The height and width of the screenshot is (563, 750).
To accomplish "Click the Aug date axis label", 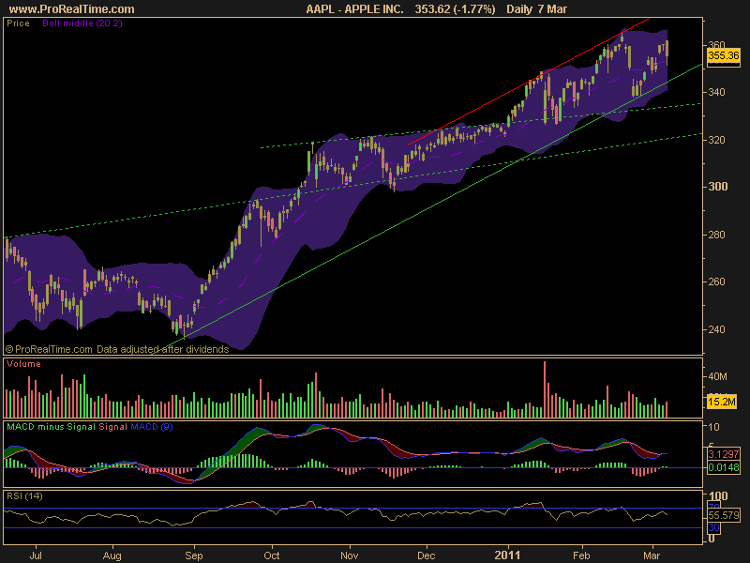I will click(x=112, y=555).
